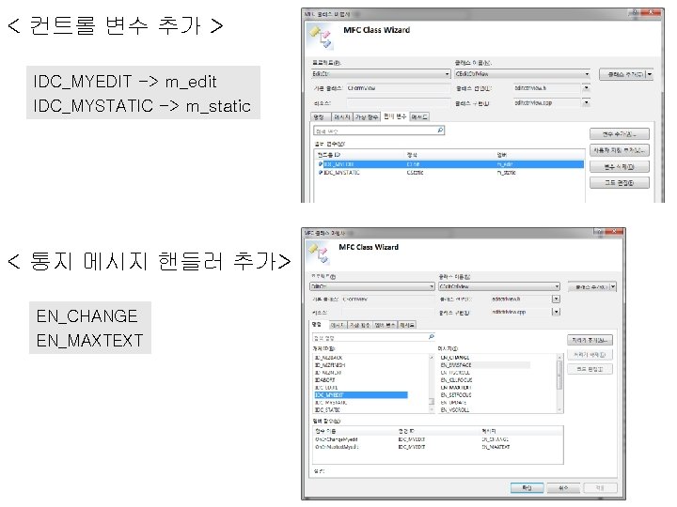Select the 명령 tab in the lower wizard

317,324
